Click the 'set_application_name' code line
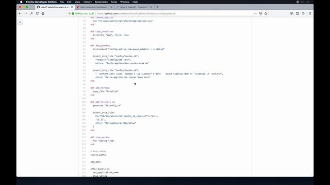The width and height of the screenshot is (330, 185). pos(106,173)
